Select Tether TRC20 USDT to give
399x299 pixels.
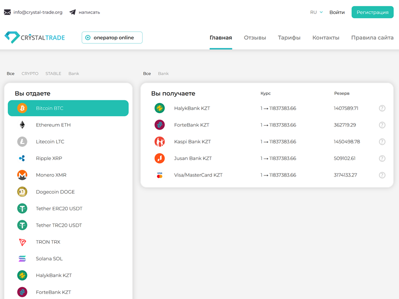68,225
